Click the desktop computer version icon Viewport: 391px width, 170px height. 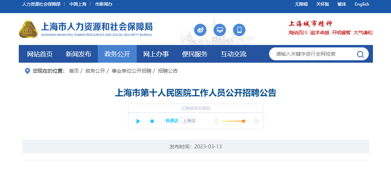tap(220, 30)
